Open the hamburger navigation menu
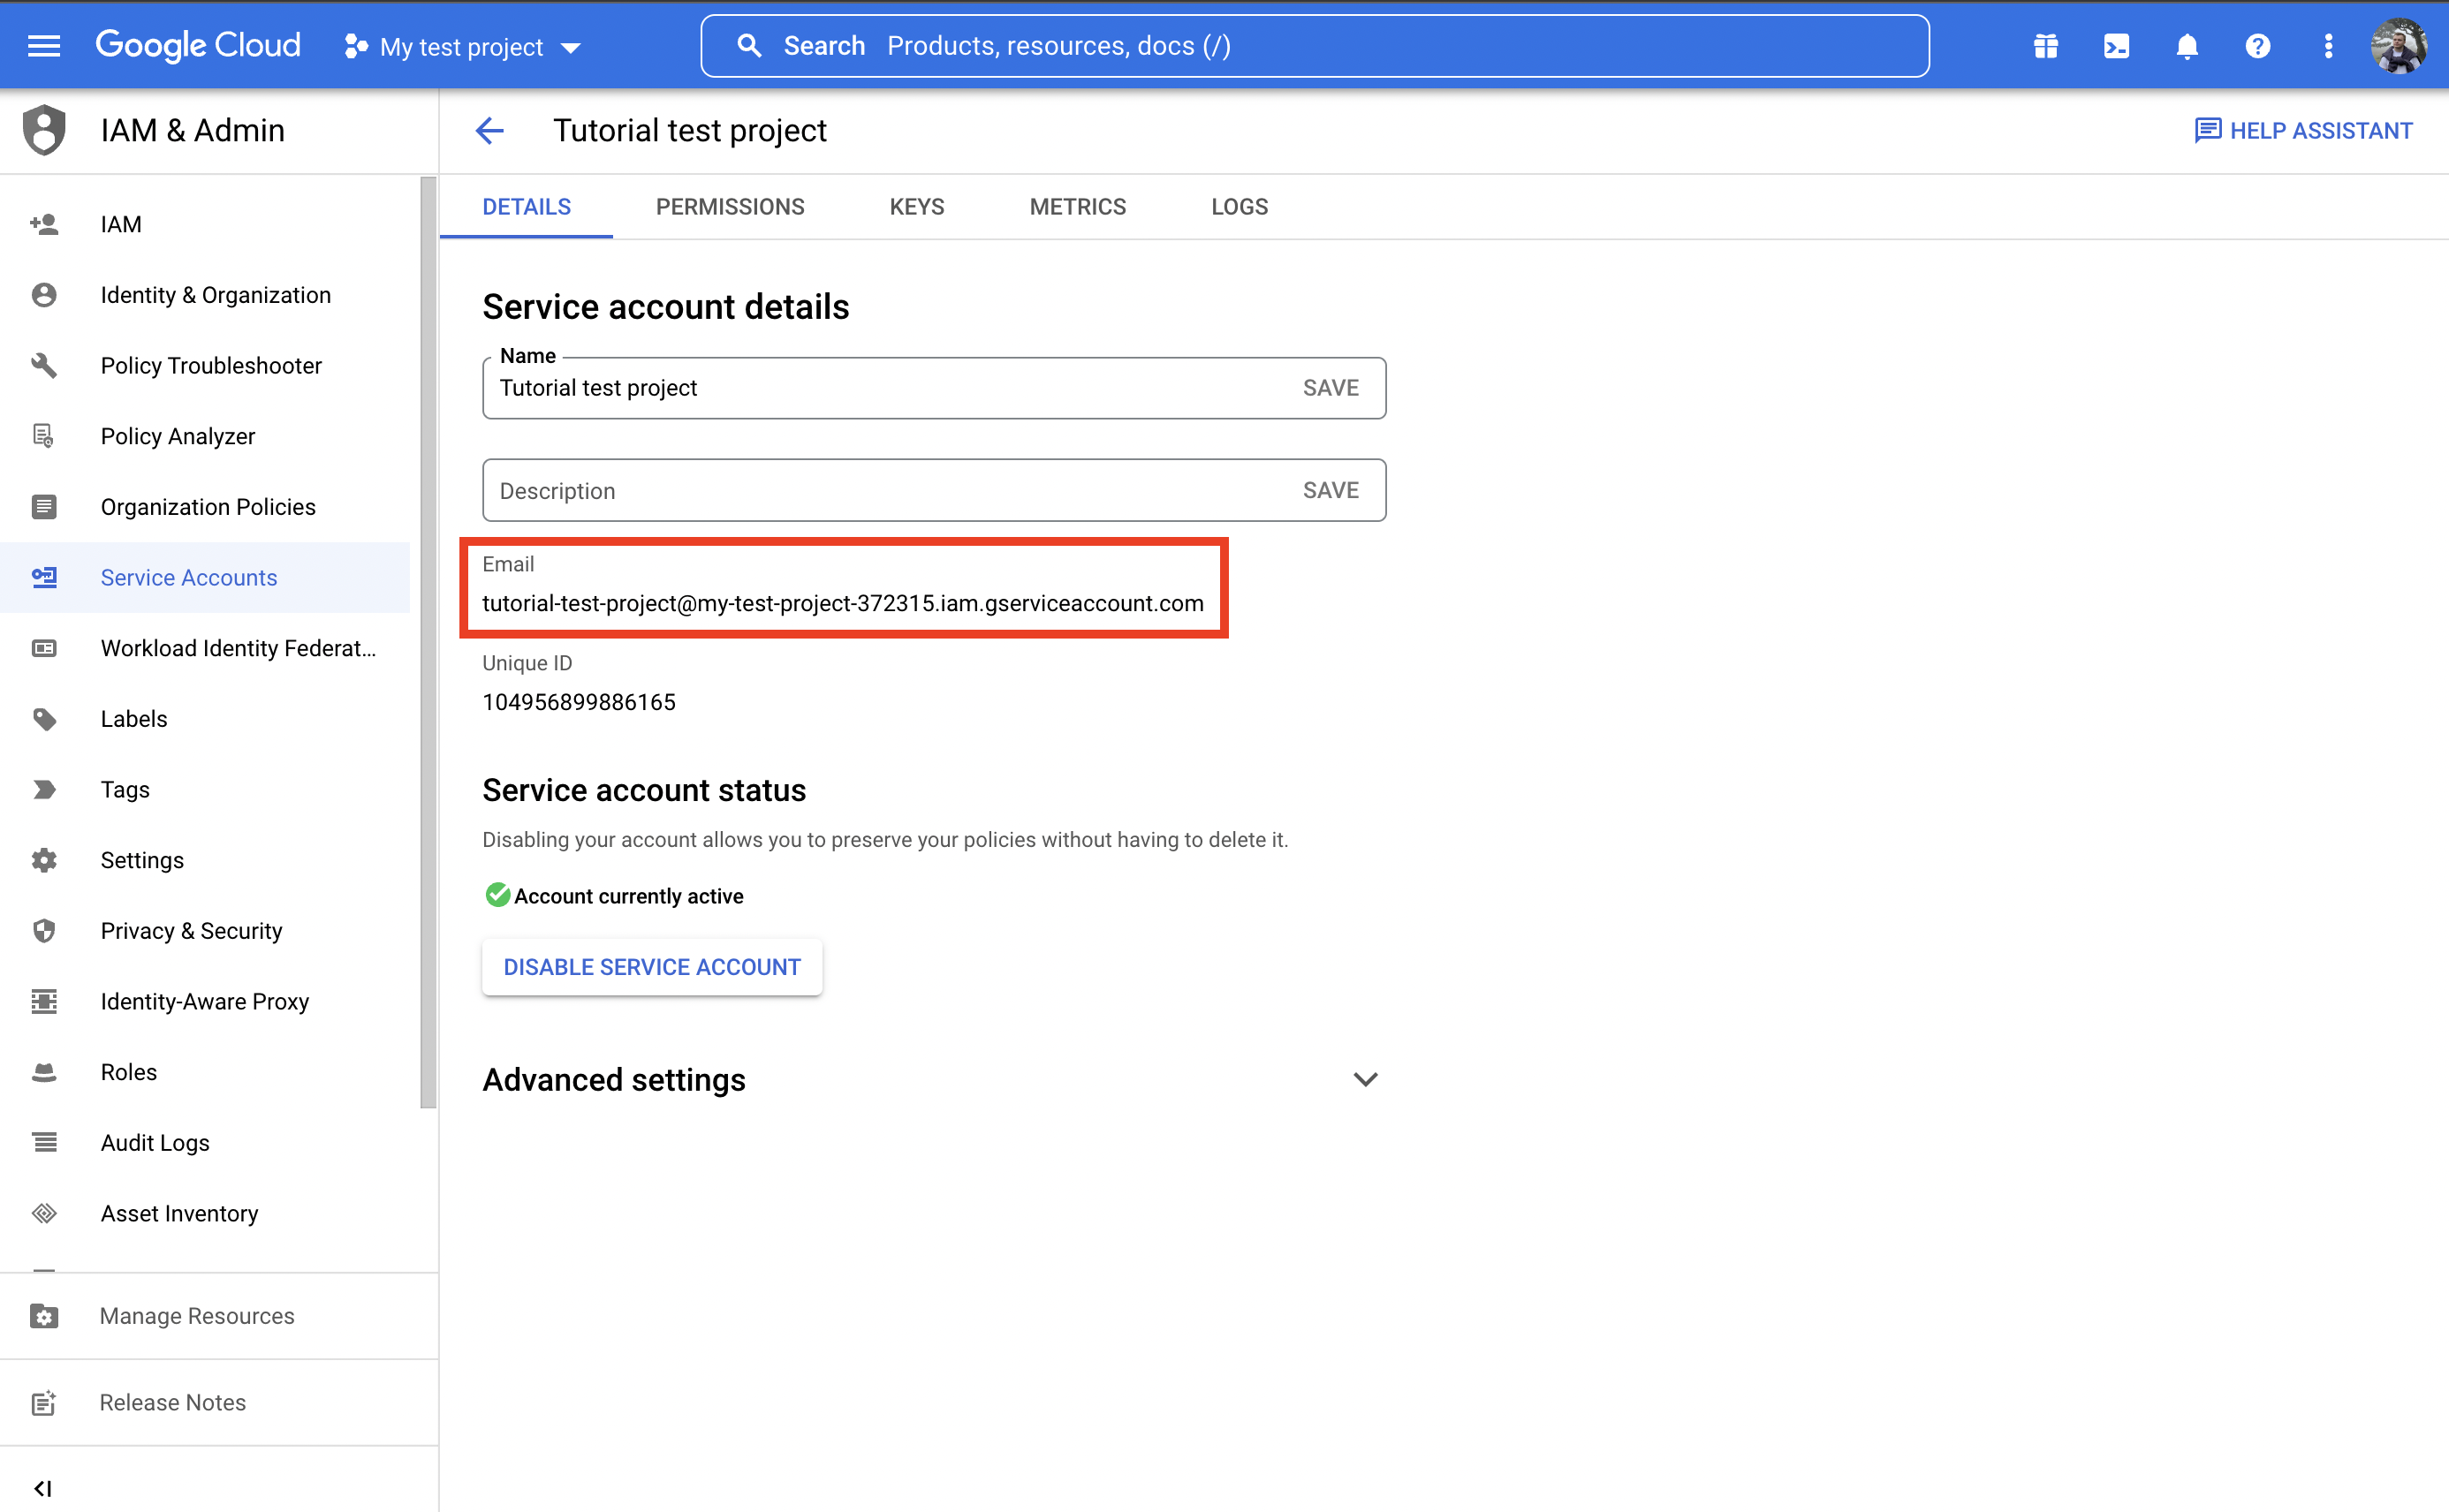This screenshot has height=1512, width=2449. click(x=43, y=46)
